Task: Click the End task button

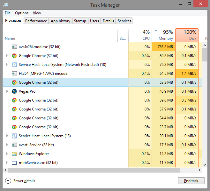Action: click(191, 181)
